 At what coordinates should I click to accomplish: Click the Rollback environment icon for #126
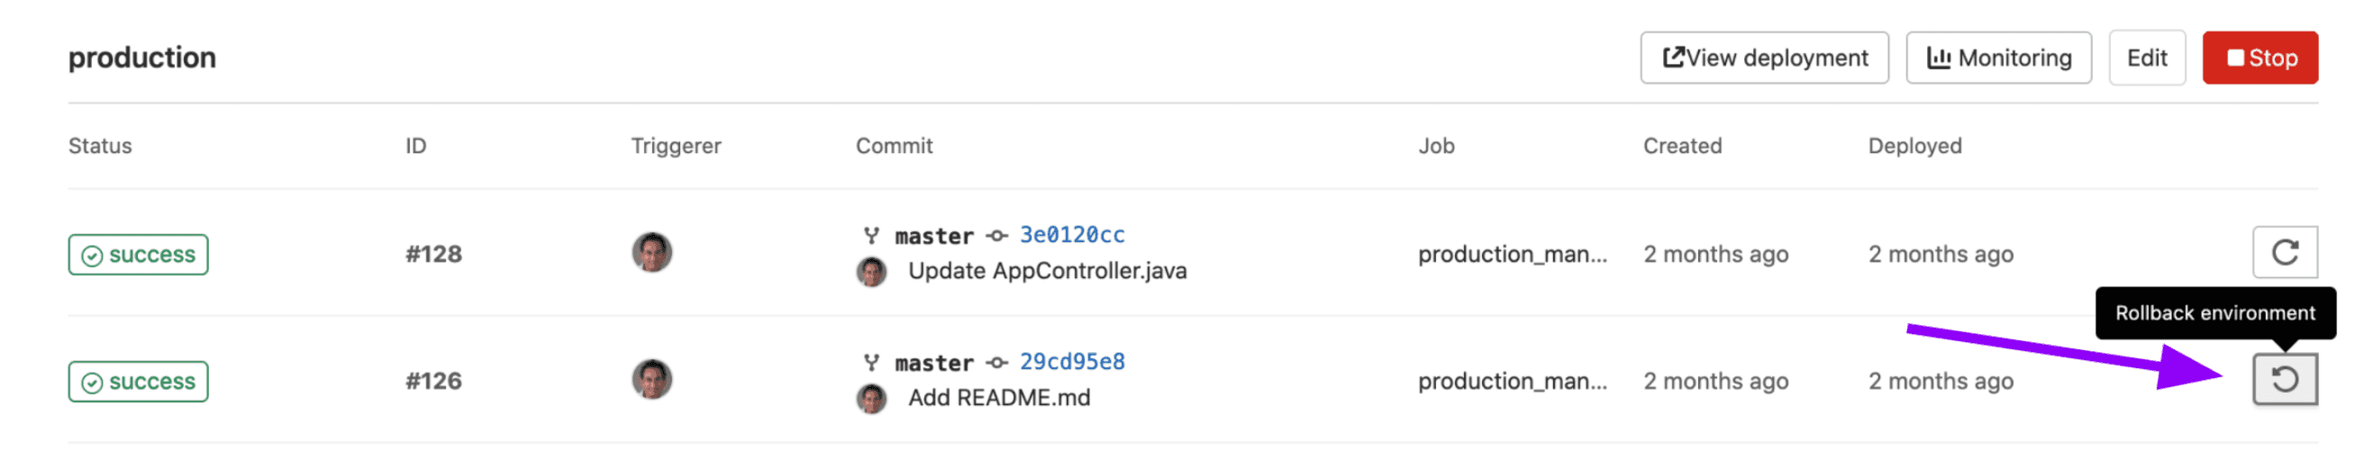pos(2285,379)
